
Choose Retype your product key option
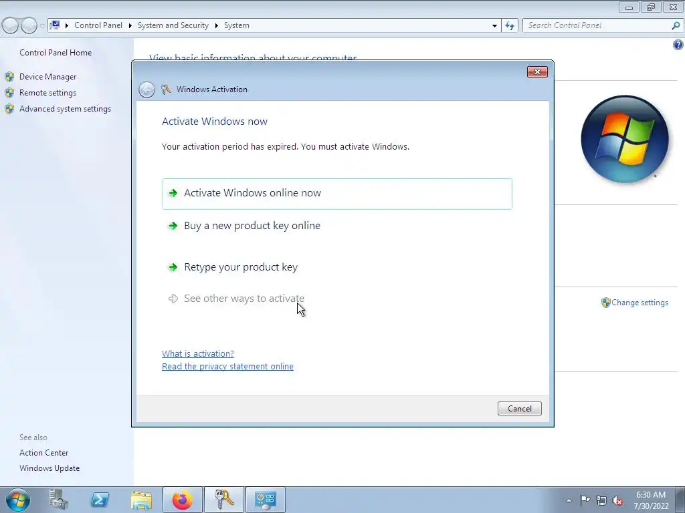[x=241, y=267]
